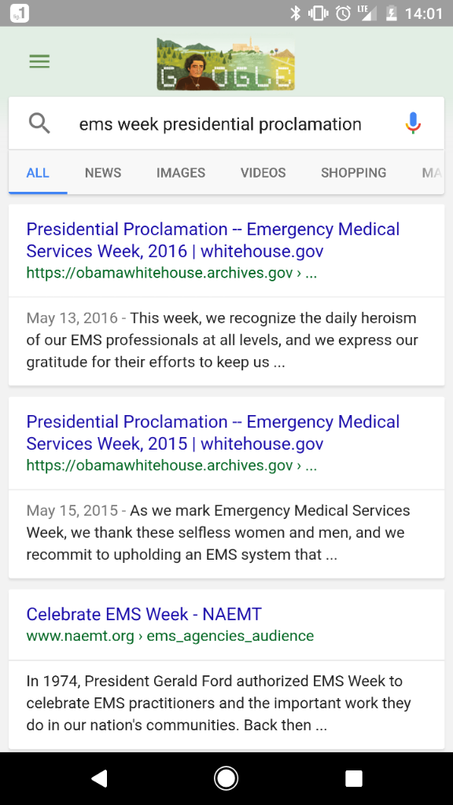Image resolution: width=453 pixels, height=805 pixels.
Task: Tap the Android back navigation button
Action: [99, 778]
